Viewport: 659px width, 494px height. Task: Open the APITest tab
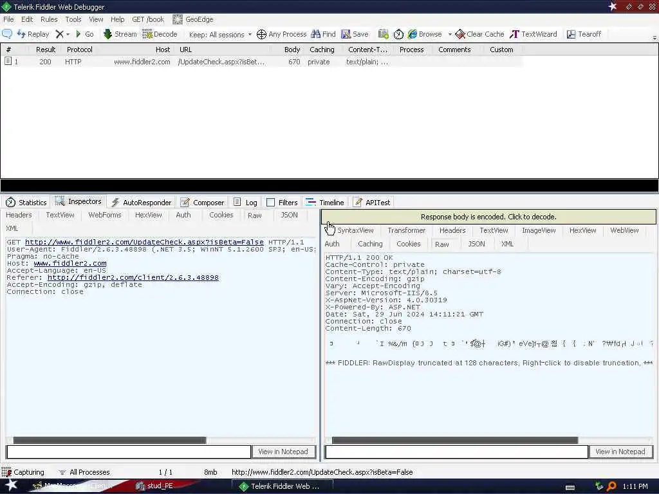click(371, 203)
